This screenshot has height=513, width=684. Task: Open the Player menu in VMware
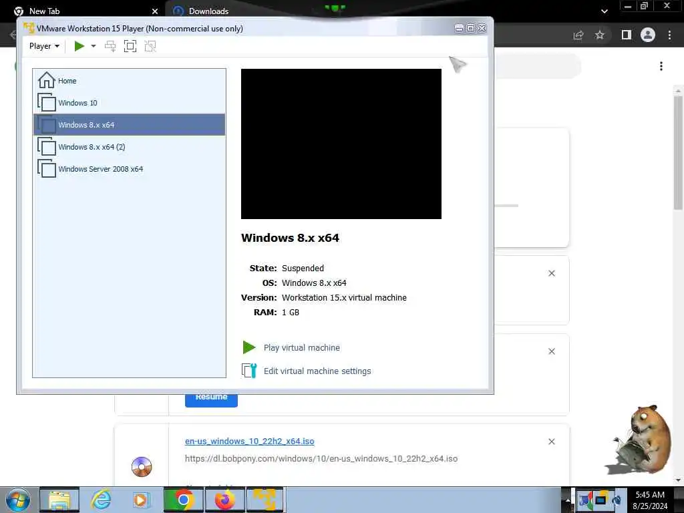(44, 46)
